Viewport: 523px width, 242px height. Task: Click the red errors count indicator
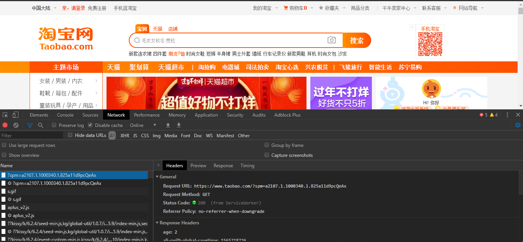click(x=483, y=115)
